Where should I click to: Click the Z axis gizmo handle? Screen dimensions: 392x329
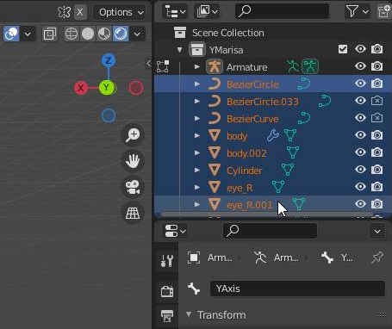pos(109,61)
